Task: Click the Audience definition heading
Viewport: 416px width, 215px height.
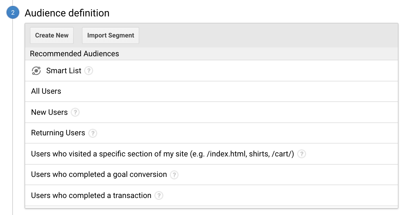Action: pyautogui.click(x=67, y=13)
